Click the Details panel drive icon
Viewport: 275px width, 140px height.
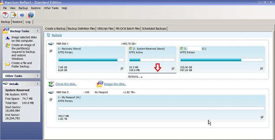tap(6, 84)
